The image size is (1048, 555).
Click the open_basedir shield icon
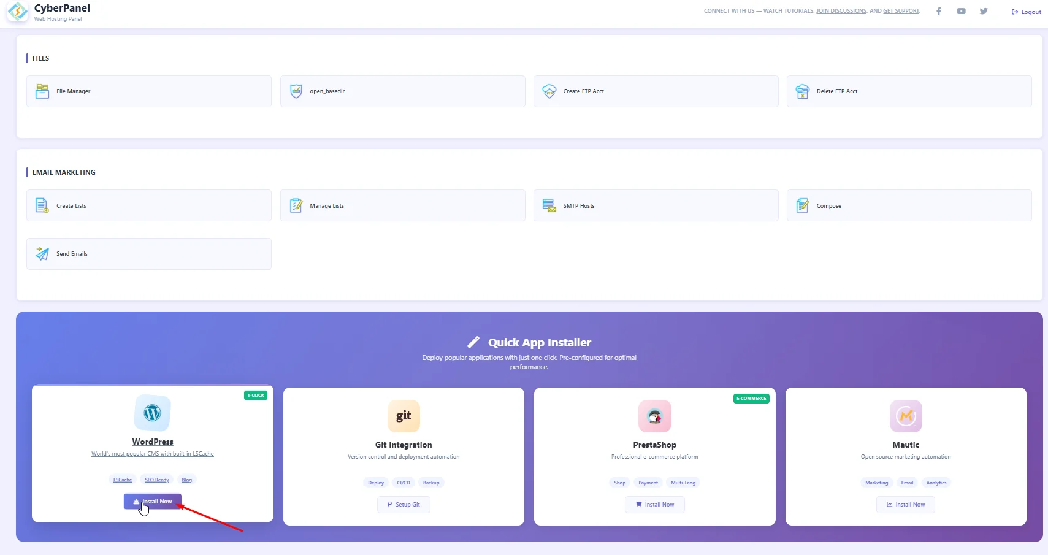point(296,91)
